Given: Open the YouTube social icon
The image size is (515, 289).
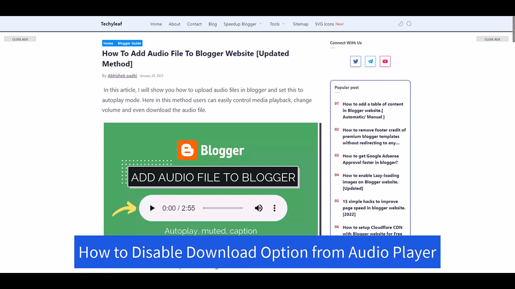Looking at the screenshot, I should 385,61.
